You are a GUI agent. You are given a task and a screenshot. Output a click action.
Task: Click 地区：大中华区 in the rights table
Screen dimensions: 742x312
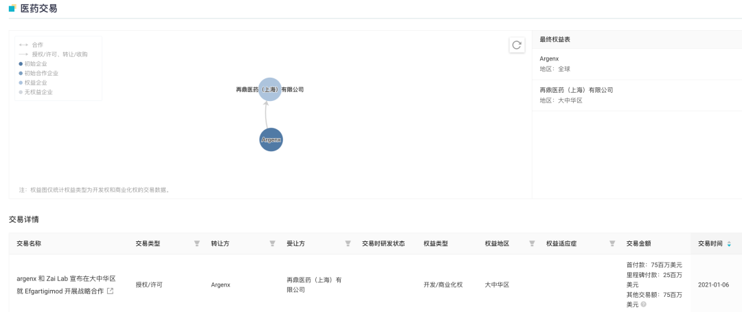[x=561, y=100]
